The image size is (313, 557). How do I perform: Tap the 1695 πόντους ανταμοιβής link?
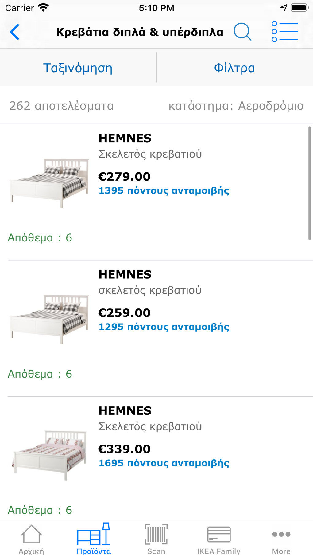(x=164, y=463)
